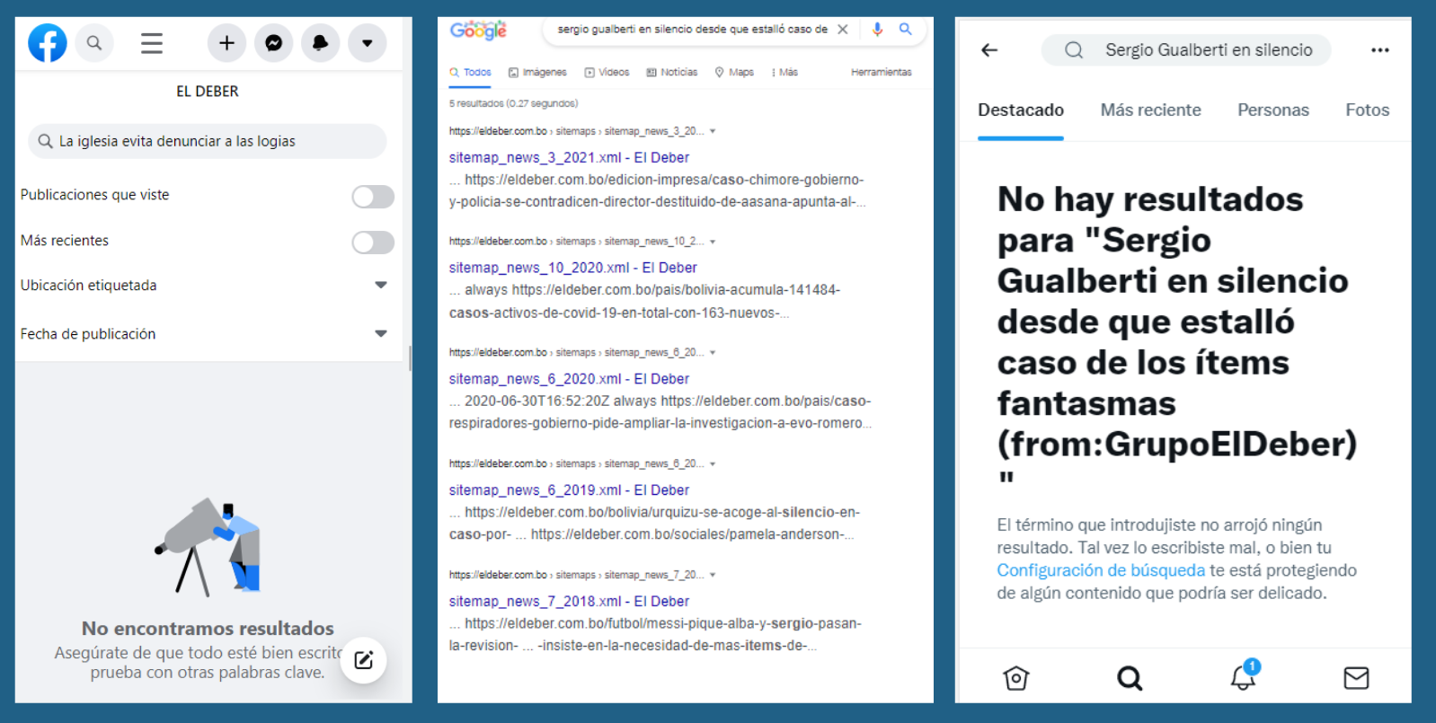This screenshot has width=1436, height=723.
Task: Tap the Facebook search magnifier icon
Action: click(x=94, y=42)
